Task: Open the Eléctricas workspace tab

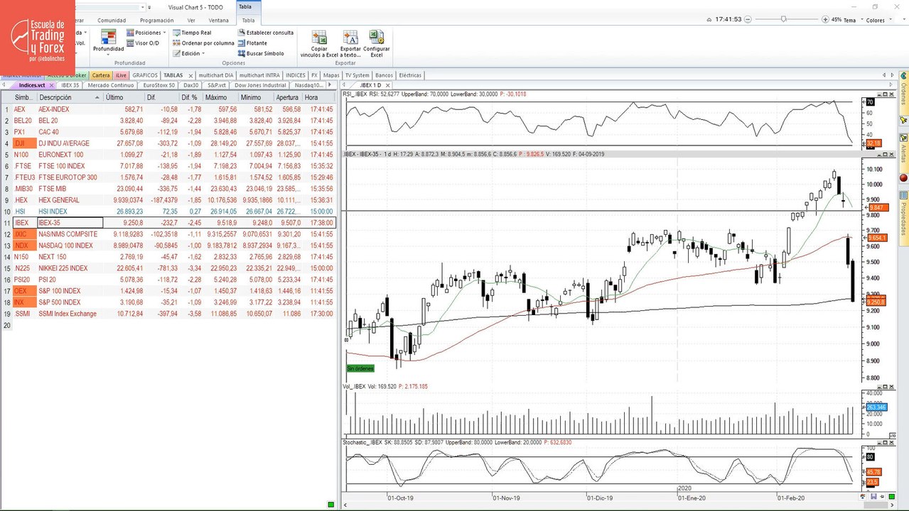Action: [410, 75]
